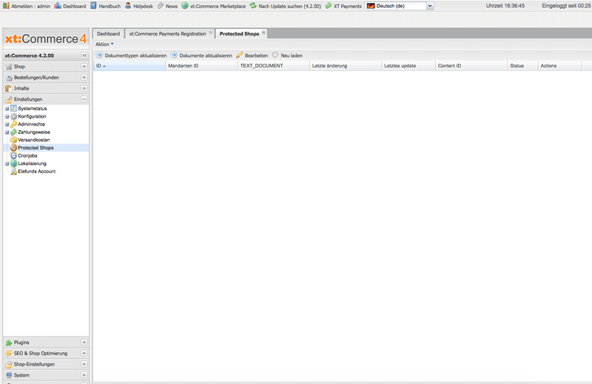The height and width of the screenshot is (384, 592).
Task: Expand the Konfiguration tree node
Action: click(x=7, y=117)
